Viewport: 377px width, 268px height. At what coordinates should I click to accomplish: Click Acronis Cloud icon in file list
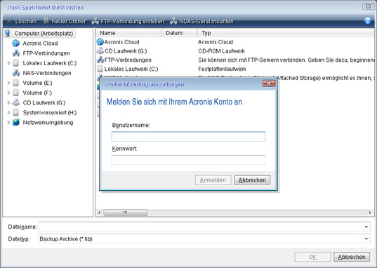click(x=100, y=42)
